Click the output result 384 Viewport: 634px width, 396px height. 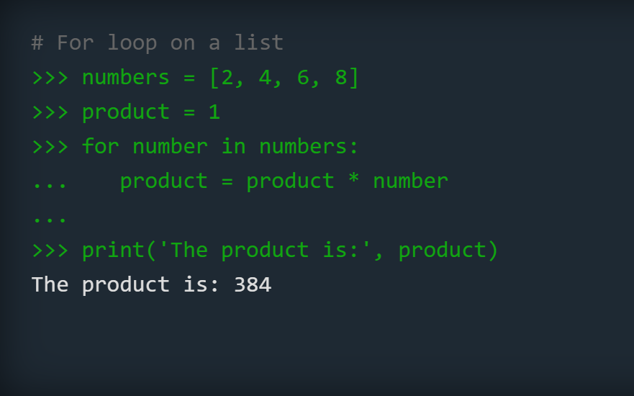tap(253, 285)
